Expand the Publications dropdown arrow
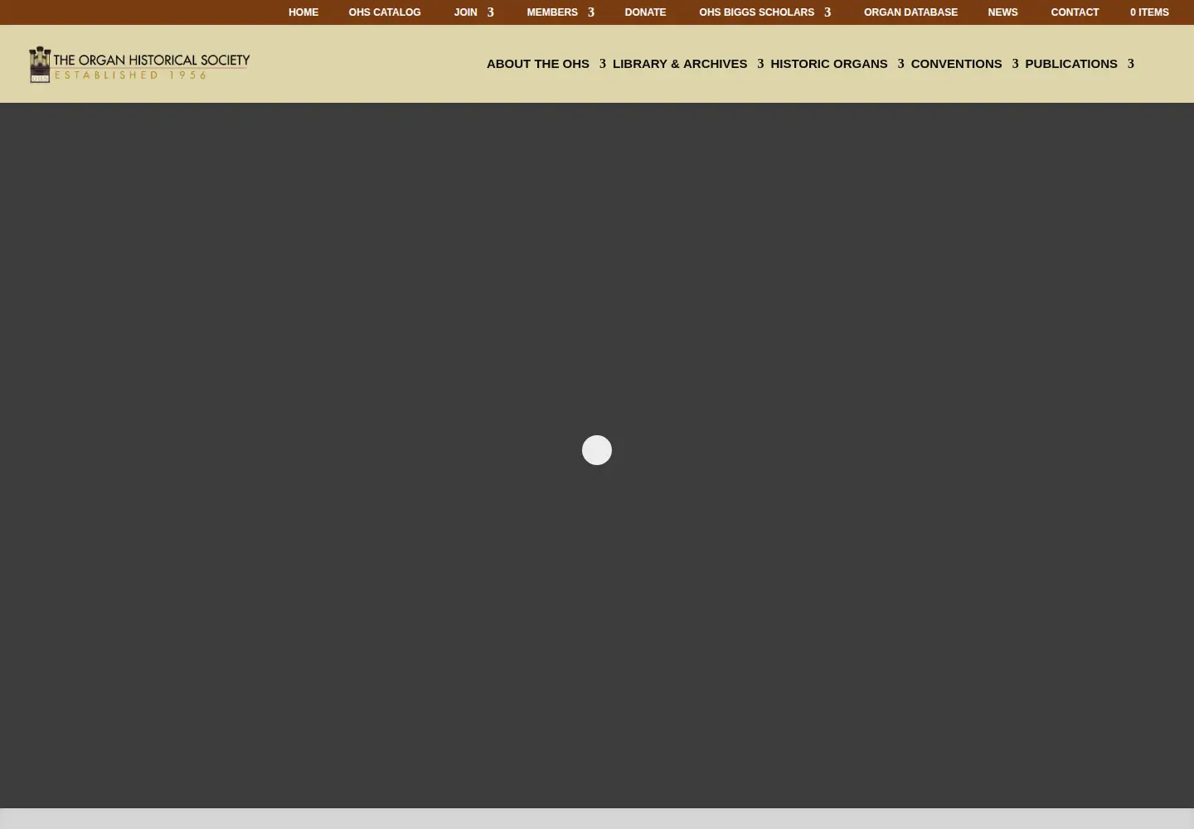 click(1131, 64)
